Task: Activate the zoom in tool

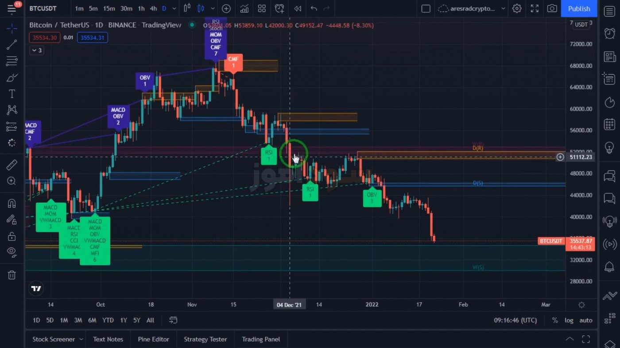Action: click(x=12, y=181)
